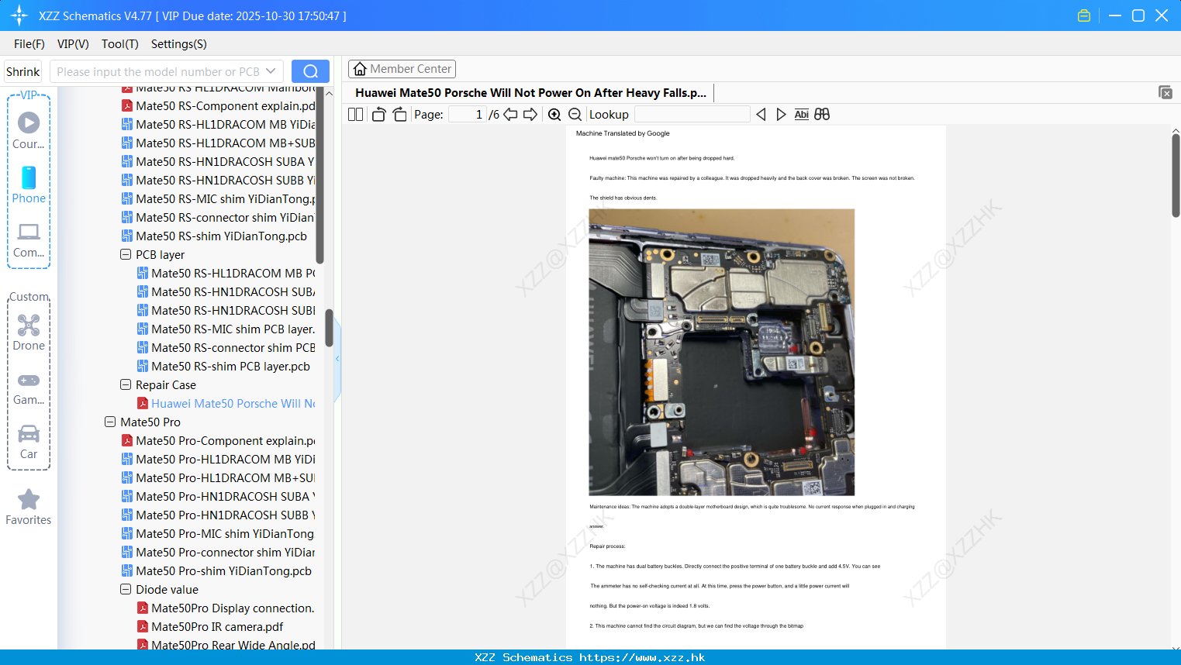
Task: Open Mate50 RS-Component explain pdf
Action: (x=219, y=105)
